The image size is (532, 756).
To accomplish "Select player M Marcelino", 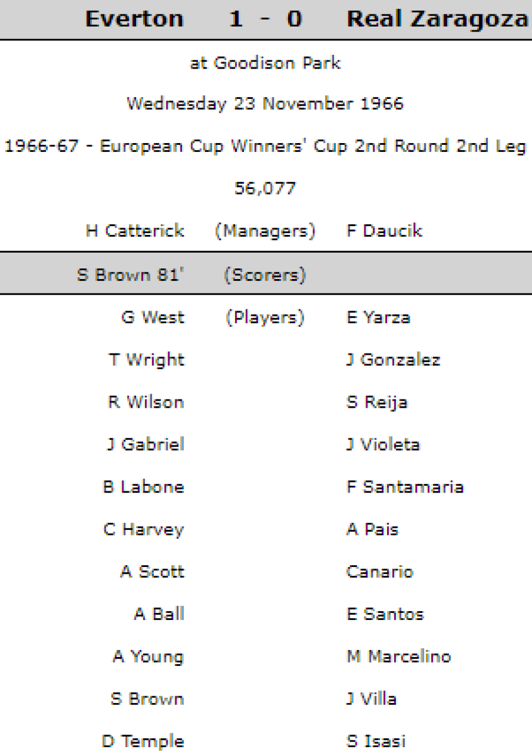I will (x=399, y=656).
